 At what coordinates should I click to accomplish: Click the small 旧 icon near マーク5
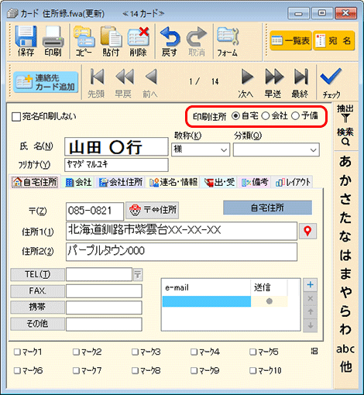(x=314, y=351)
